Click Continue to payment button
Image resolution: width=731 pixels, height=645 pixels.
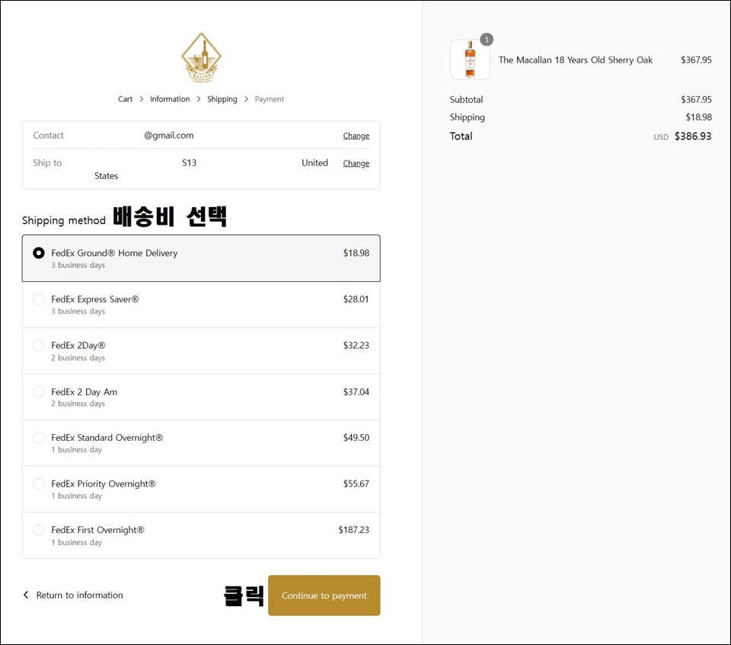click(x=324, y=595)
